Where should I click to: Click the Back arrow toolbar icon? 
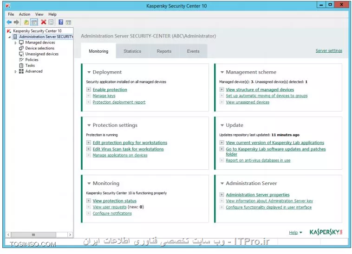click(9, 22)
